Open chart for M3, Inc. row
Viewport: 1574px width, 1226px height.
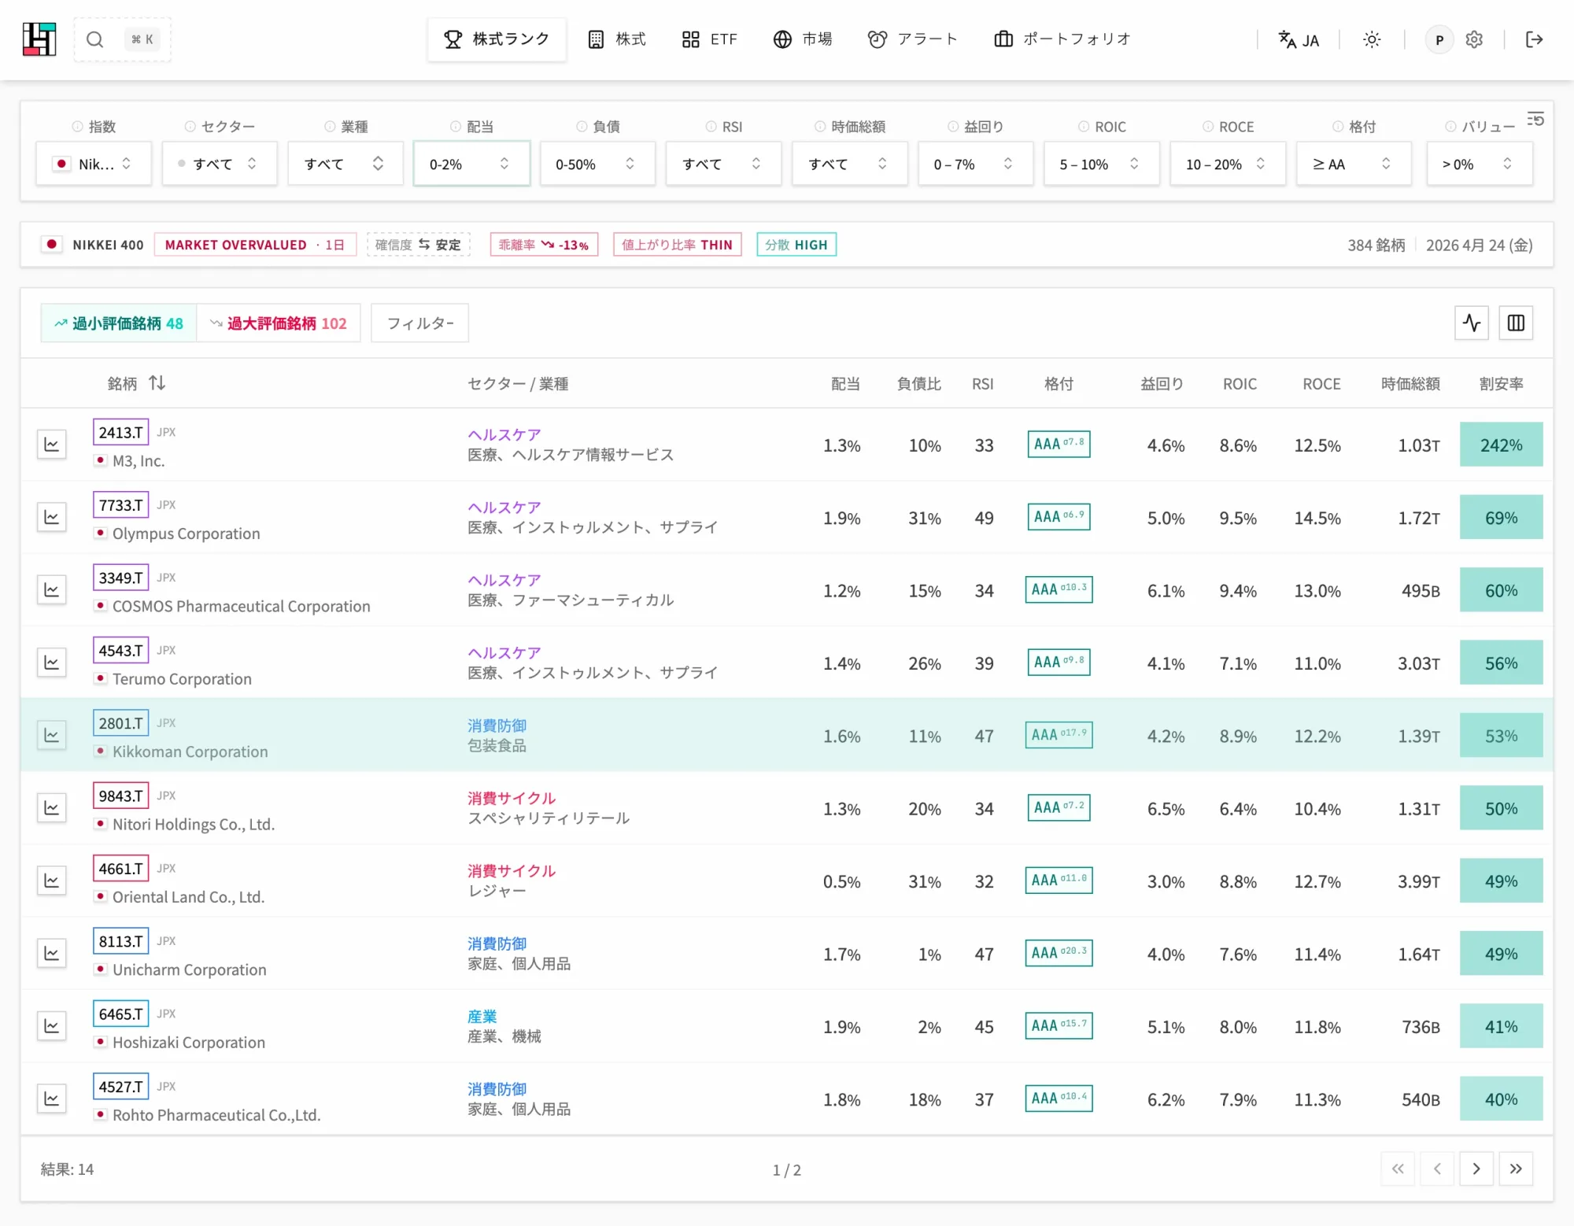pyautogui.click(x=52, y=445)
